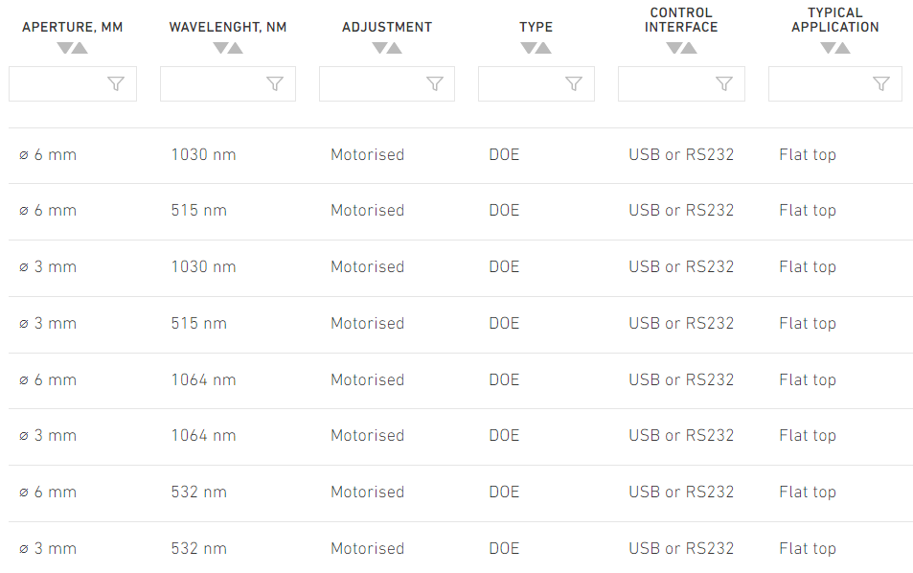913x573 pixels.
Task: Click the funnel icon in Wavelength filter
Action: 275,84
